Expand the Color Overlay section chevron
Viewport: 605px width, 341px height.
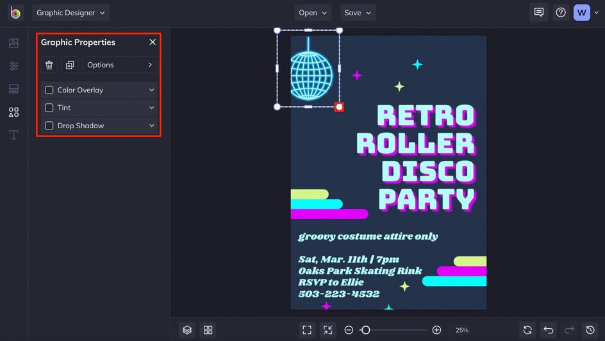point(152,90)
